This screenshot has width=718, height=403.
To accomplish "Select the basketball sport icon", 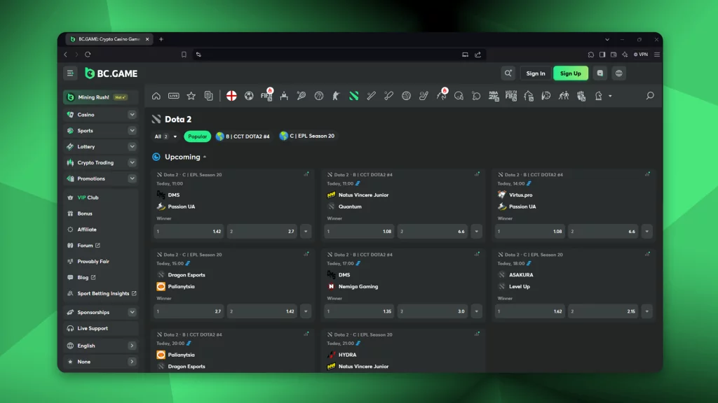I will click(319, 96).
